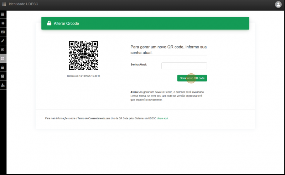Open the apps grid icon in the top bar
This screenshot has width=285, height=175.
(4, 4)
